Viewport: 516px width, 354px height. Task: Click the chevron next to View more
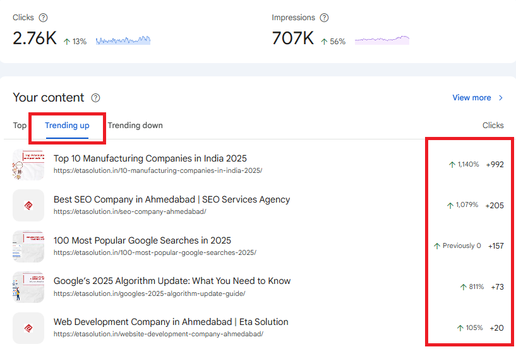[501, 98]
